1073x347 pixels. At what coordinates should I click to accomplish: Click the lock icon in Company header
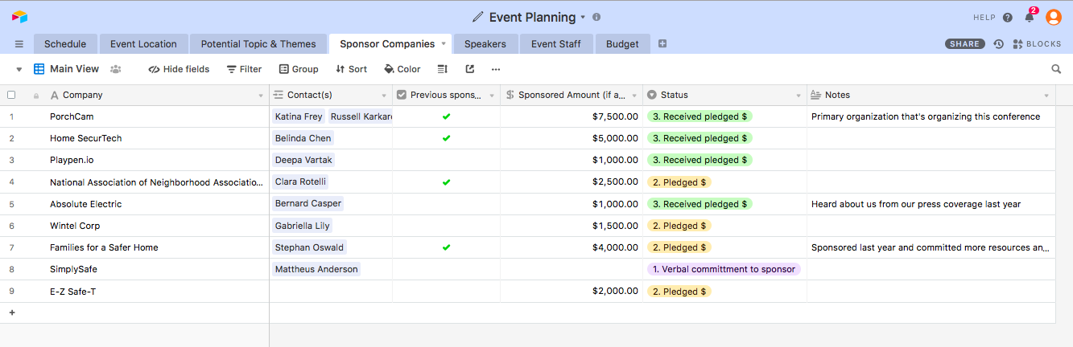(x=35, y=96)
